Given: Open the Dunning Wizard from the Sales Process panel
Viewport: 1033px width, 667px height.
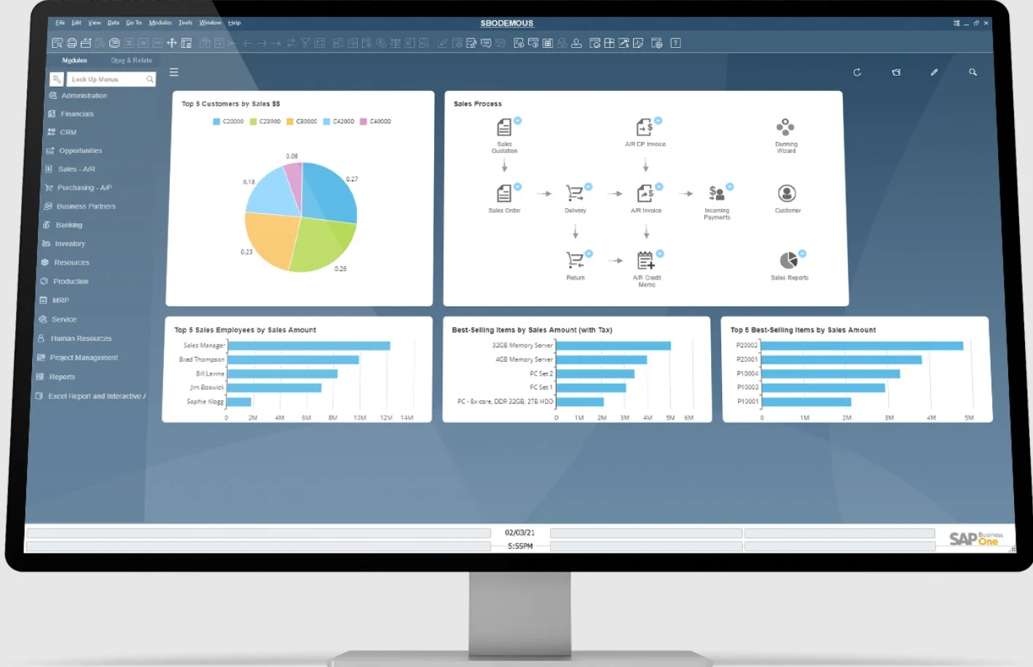Looking at the screenshot, I should [785, 127].
